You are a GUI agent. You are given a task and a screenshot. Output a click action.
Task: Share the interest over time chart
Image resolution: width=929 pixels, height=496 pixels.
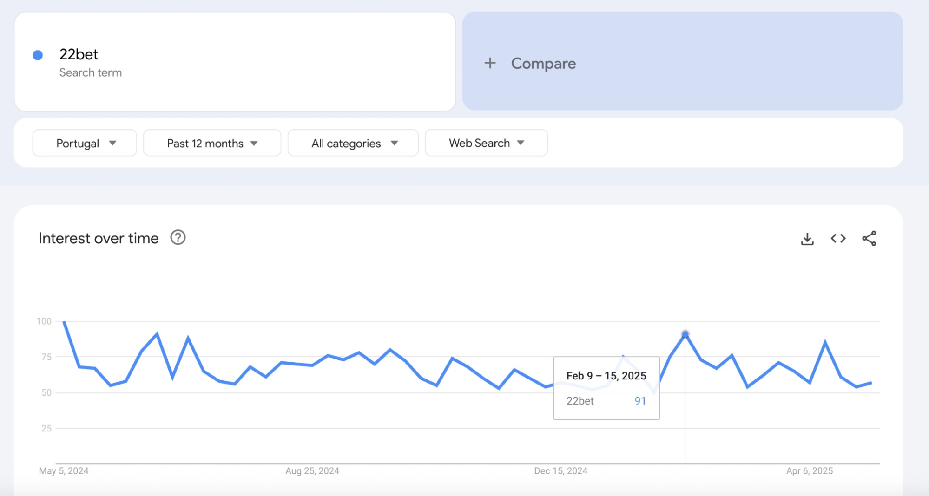pos(869,238)
